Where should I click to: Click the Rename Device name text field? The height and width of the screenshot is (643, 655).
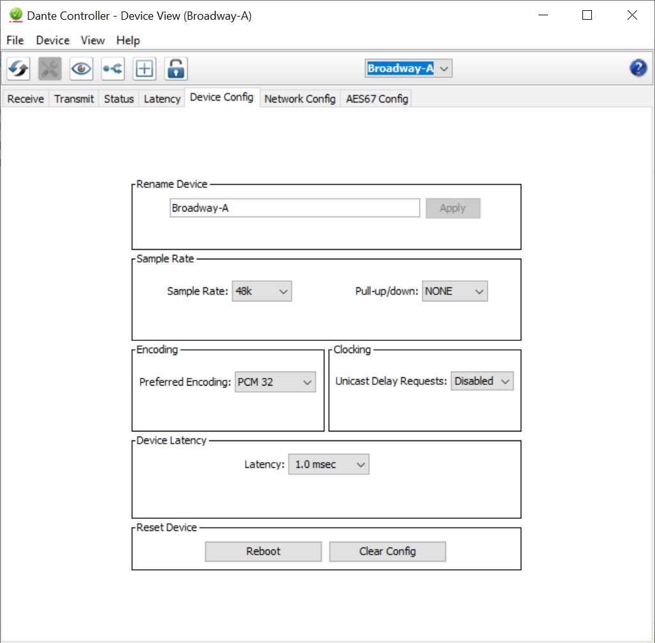294,208
